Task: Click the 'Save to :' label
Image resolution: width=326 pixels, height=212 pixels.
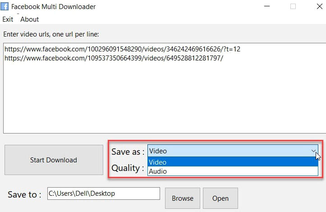Action: click(x=24, y=195)
